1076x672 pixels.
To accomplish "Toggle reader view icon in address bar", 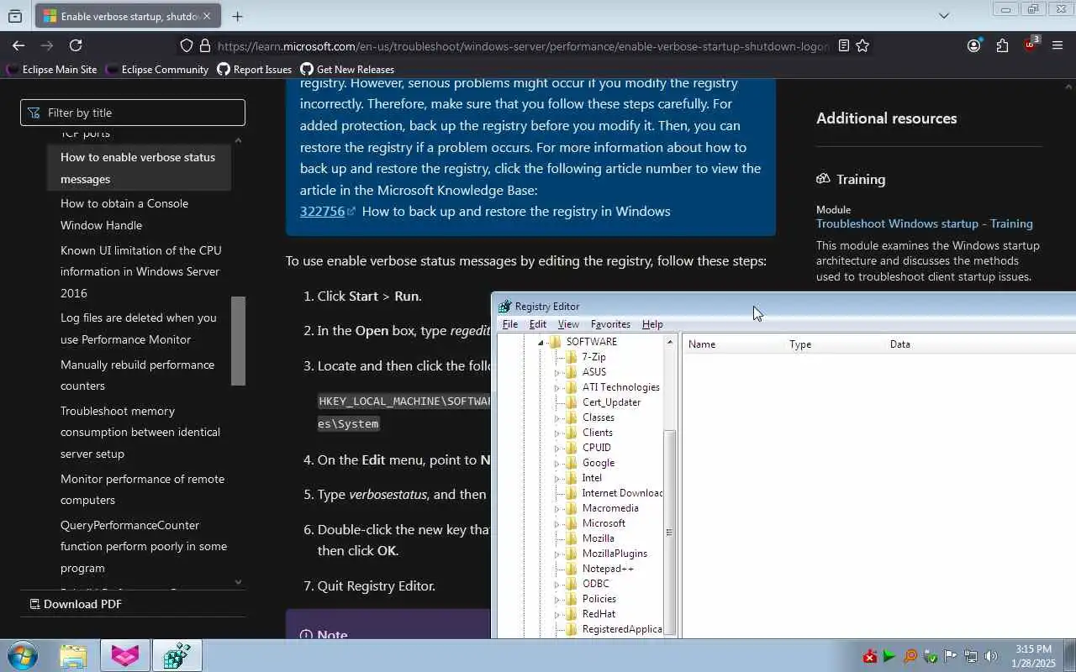I will [843, 46].
